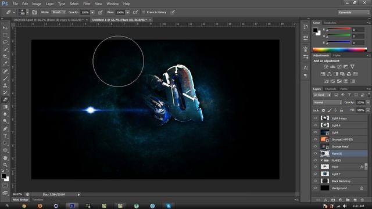Add Vibrance adjustment triangle icon
The width and height of the screenshot is (372, 209).
[352, 67]
